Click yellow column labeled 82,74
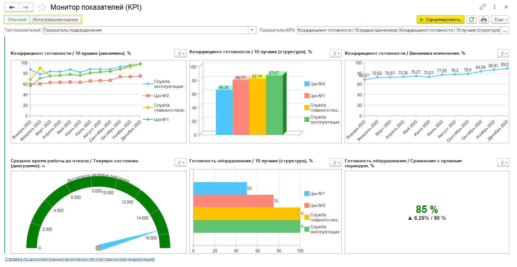Screen dimensions: 517x267 tap(257, 107)
